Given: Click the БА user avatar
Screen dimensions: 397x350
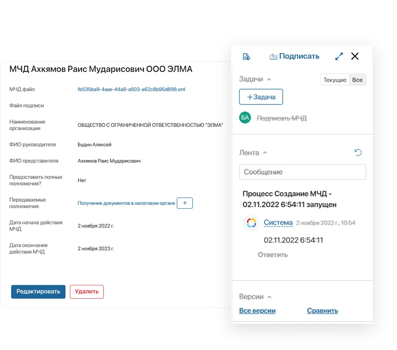Looking at the screenshot, I should 245,118.
